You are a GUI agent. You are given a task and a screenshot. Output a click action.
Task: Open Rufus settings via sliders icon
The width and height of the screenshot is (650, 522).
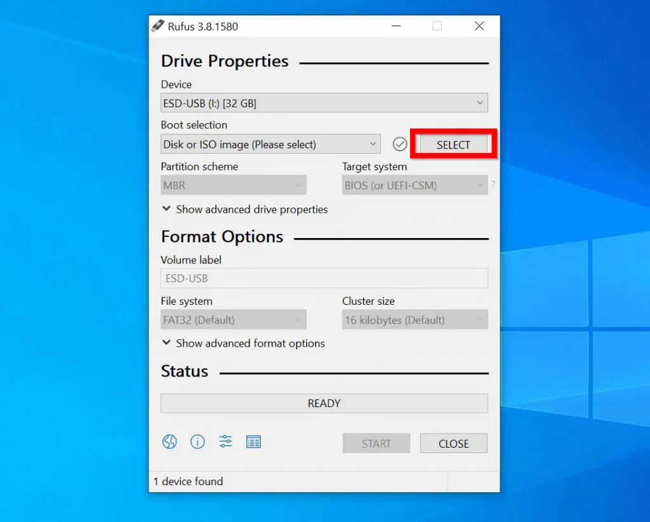225,441
